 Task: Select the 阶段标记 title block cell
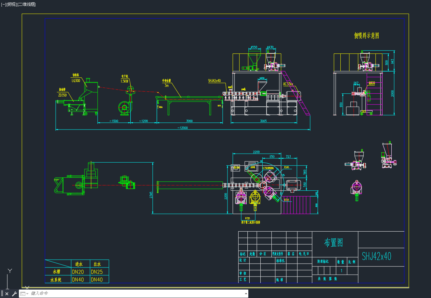323,261
